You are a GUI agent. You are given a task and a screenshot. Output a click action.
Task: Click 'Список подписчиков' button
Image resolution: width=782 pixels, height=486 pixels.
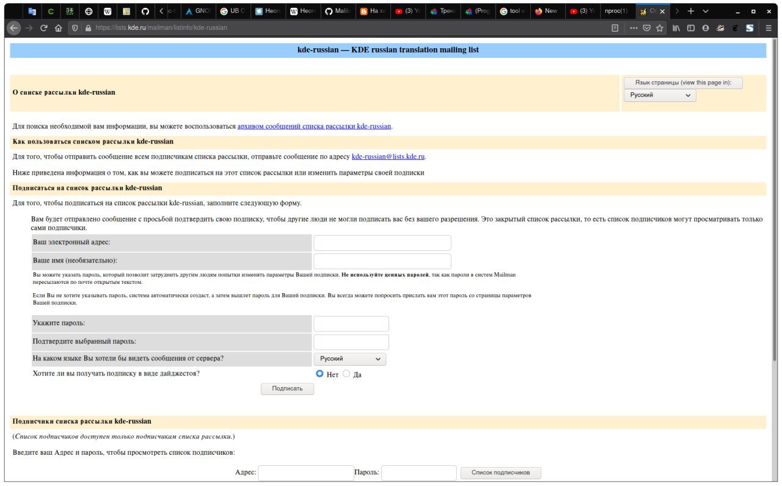coord(500,473)
